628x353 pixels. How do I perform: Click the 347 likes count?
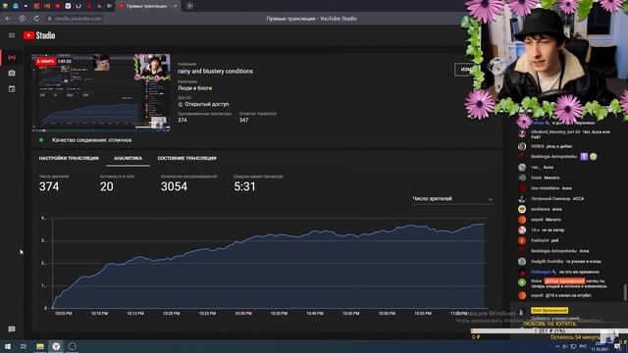[244, 120]
